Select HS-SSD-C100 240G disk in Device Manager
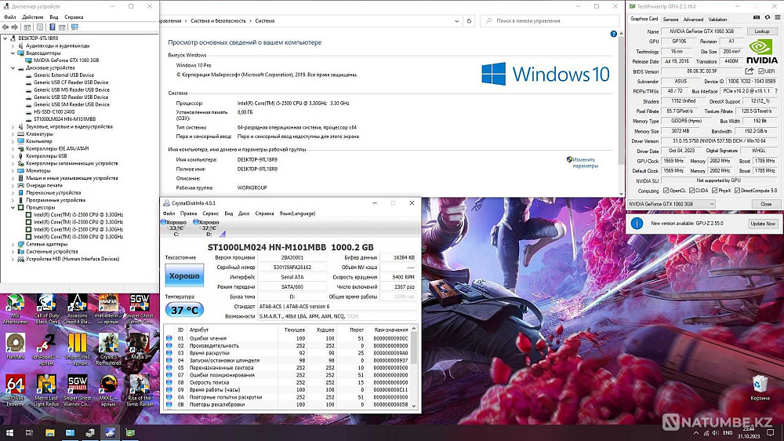 (x=54, y=111)
